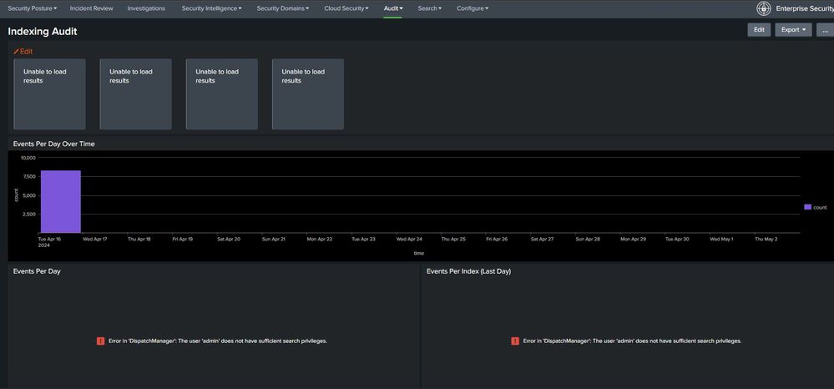Click the DispatchManager error text in Events Per Day

pos(218,341)
